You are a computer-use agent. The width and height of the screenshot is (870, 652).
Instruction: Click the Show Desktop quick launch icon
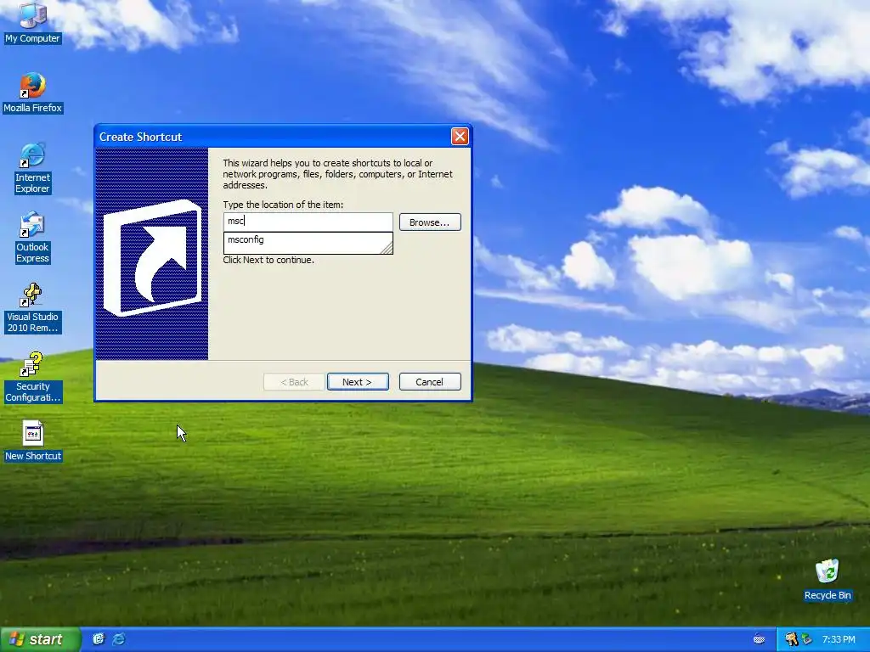pyautogui.click(x=99, y=638)
